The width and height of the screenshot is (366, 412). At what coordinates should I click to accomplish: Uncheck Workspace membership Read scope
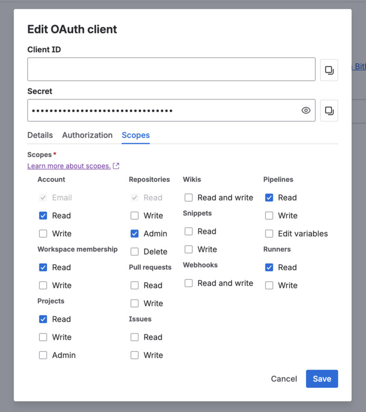43,267
